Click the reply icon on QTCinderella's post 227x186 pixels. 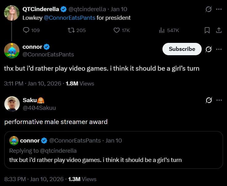point(26,30)
